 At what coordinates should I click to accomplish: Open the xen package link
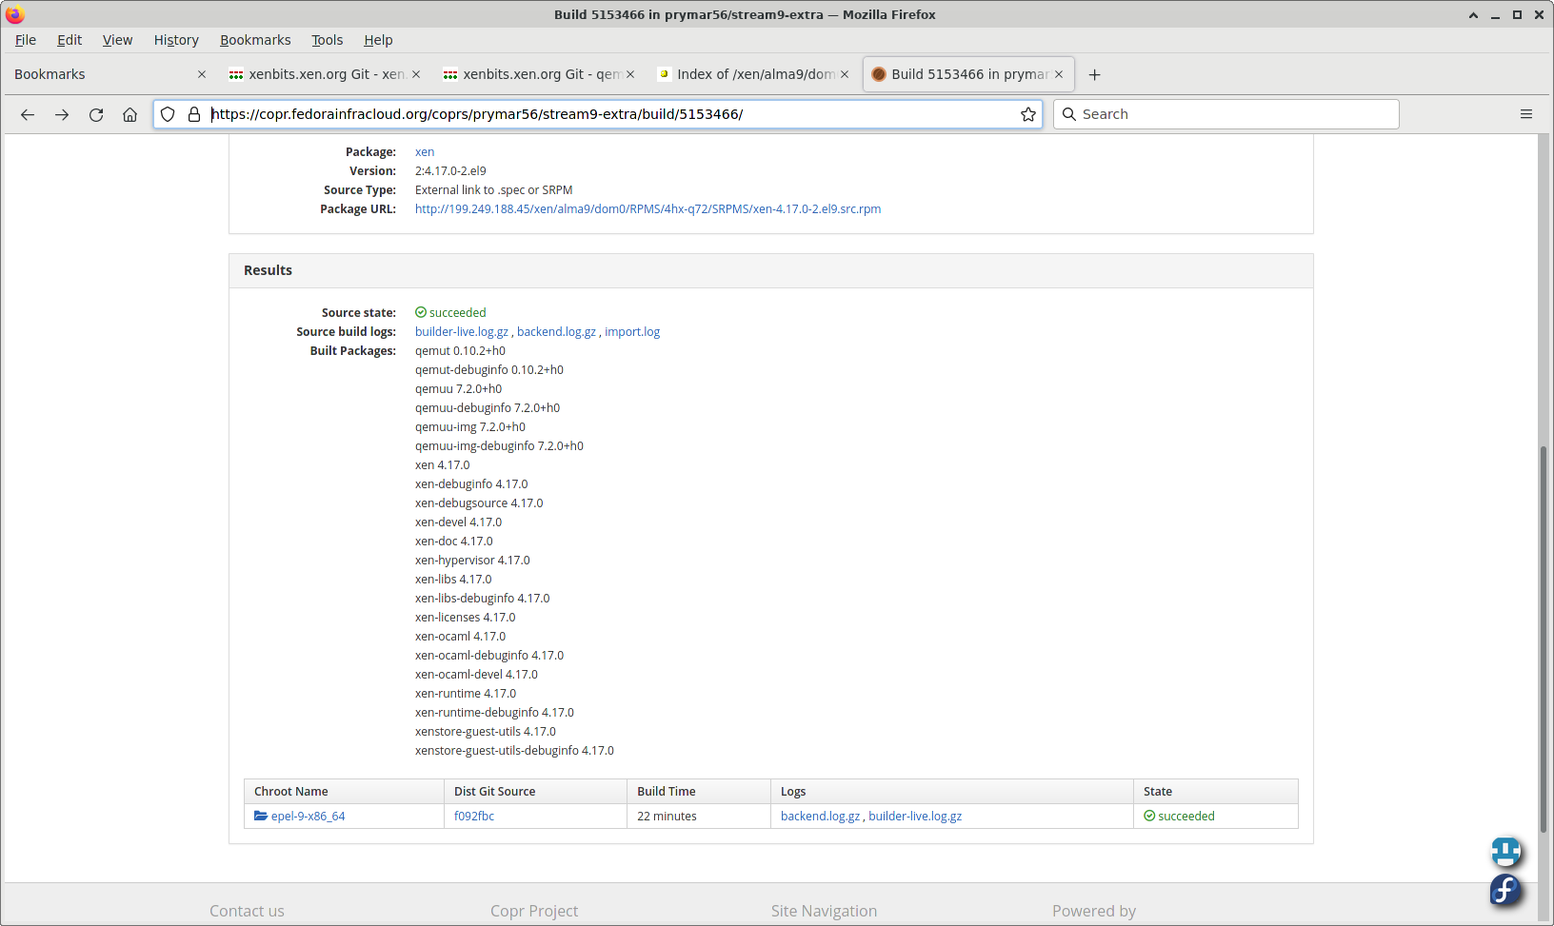point(425,152)
